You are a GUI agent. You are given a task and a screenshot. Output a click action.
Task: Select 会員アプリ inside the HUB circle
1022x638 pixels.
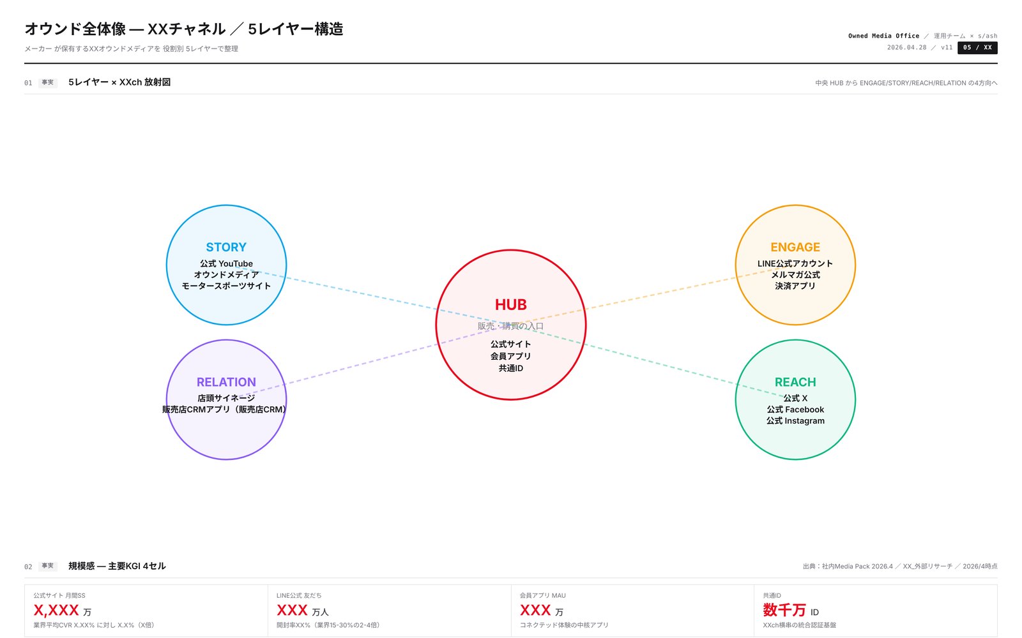coord(511,356)
